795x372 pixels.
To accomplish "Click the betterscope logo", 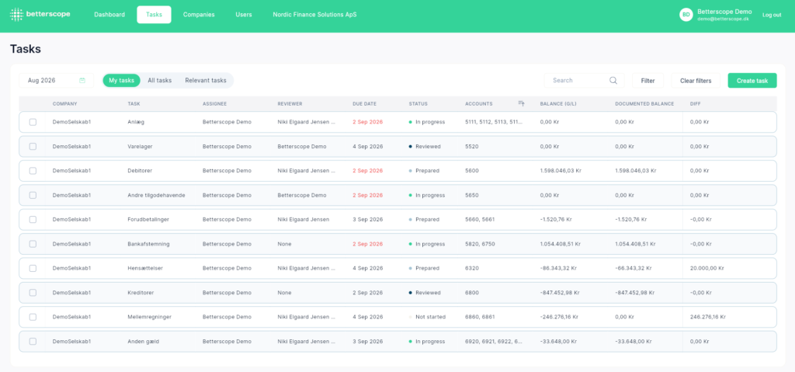I will (40, 14).
